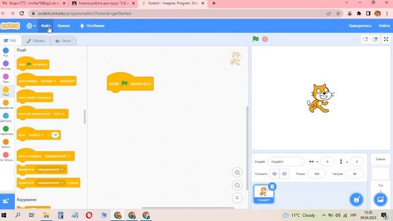Open Opera browser from taskbar
Image resolution: width=393 pixels, height=221 pixels.
[89, 215]
